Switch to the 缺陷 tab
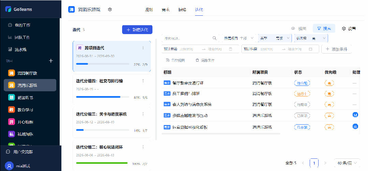 182,10
